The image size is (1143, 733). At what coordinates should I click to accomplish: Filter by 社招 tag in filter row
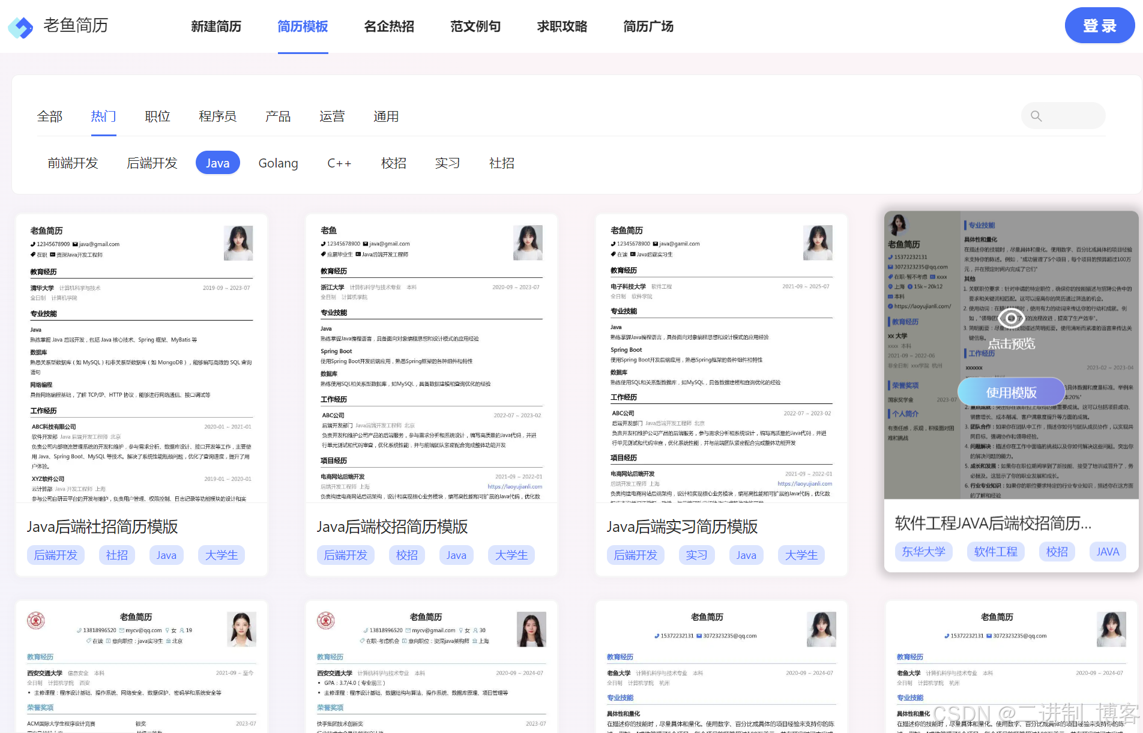click(x=502, y=163)
